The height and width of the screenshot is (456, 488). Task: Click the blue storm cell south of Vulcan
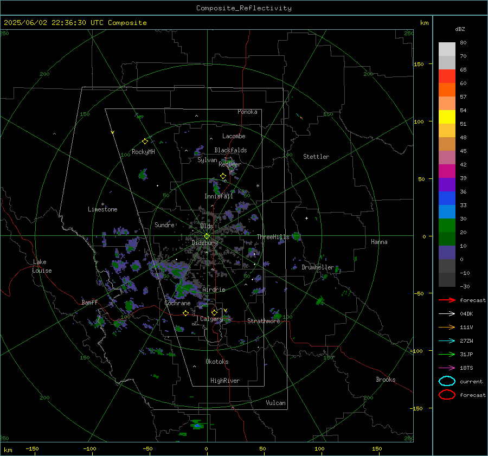[197, 426]
